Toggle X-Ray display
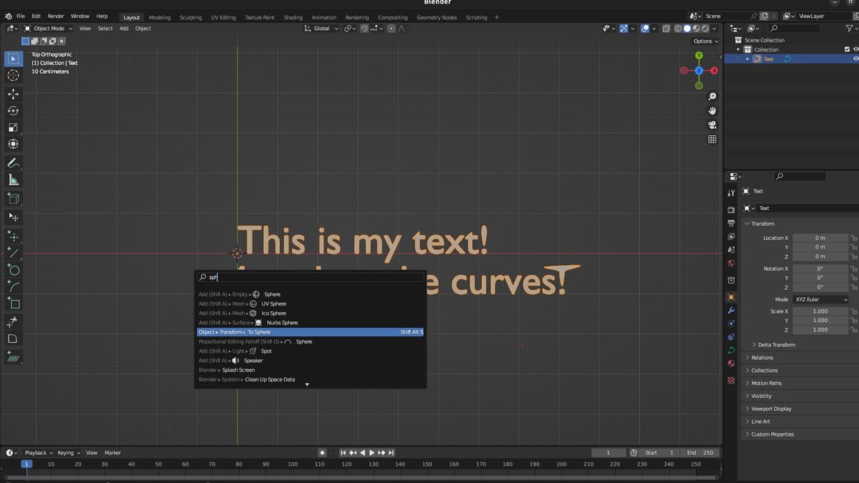 tap(666, 29)
